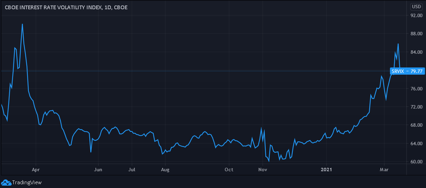The height and width of the screenshot is (188, 426).
Task: Click the Mar date axis label
Action: click(x=383, y=170)
